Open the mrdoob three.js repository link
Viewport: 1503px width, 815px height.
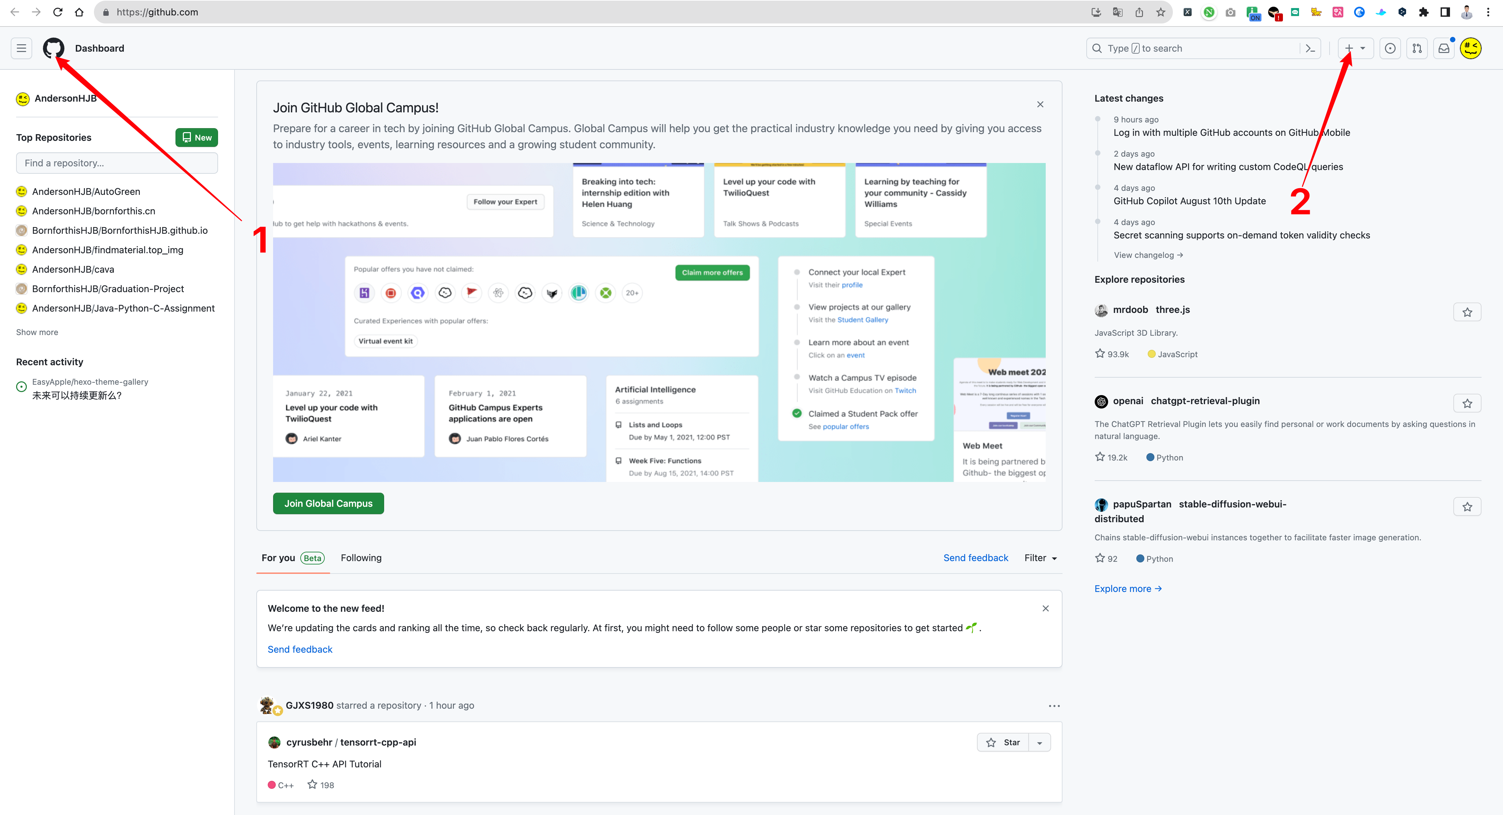[x=1151, y=310]
